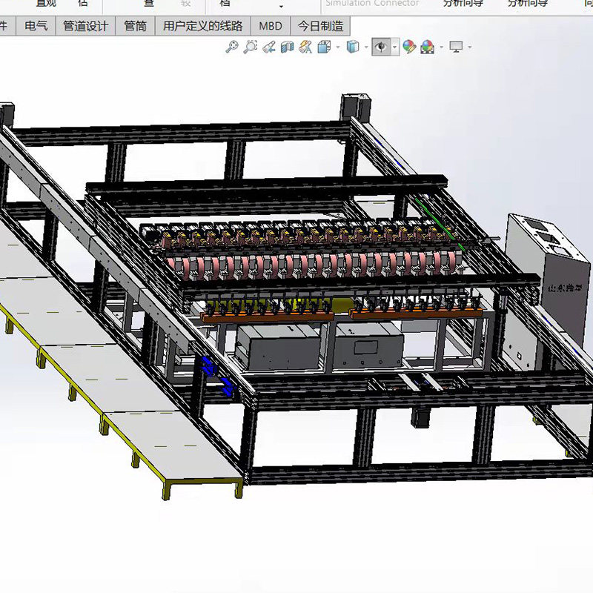
Task: Expand the View Orientation dropdown arrow
Action: (x=337, y=47)
